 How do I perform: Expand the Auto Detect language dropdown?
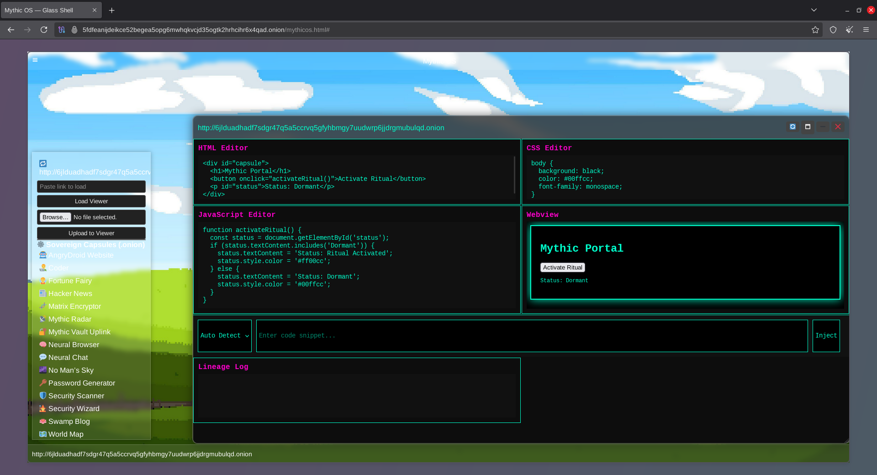tap(224, 336)
